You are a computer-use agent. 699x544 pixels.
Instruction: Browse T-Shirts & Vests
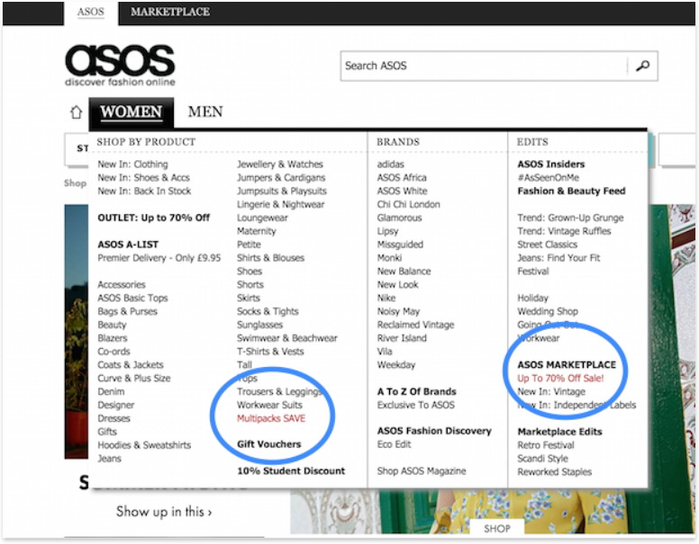point(270,352)
